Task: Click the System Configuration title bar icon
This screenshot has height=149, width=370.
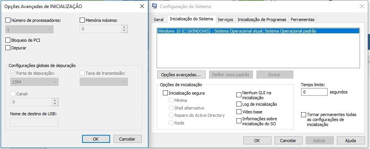Action: pyautogui.click(x=155, y=7)
